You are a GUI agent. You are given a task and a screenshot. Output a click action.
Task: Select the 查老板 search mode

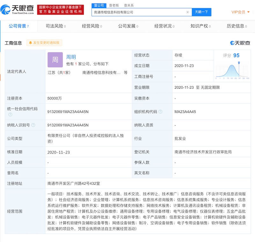pyautogui.click(x=114, y=5)
